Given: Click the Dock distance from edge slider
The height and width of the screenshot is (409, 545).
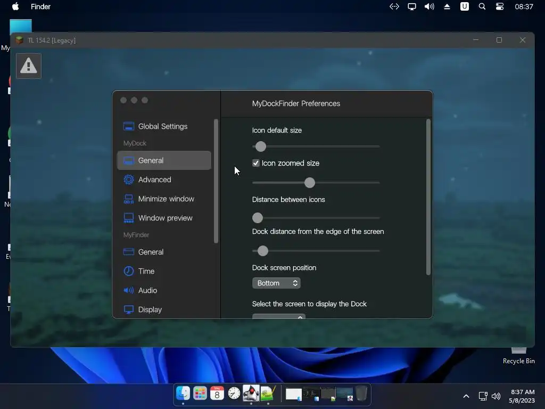Looking at the screenshot, I should pos(316,250).
